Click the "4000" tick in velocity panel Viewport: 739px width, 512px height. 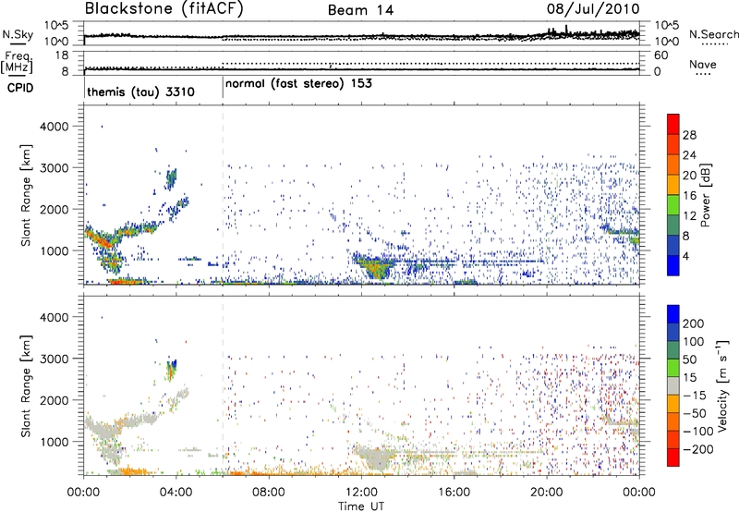54,317
